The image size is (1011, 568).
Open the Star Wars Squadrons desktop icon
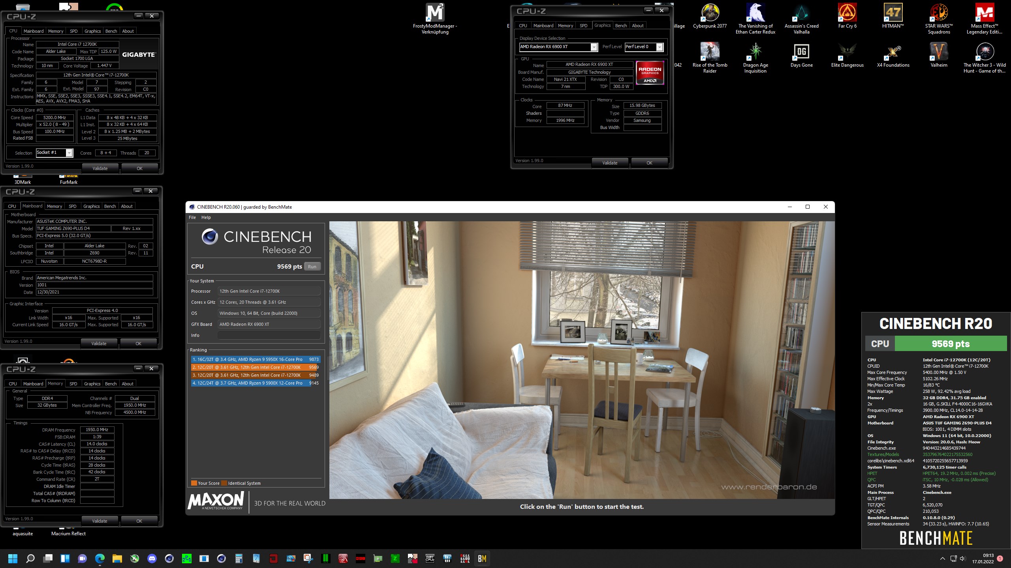click(939, 19)
